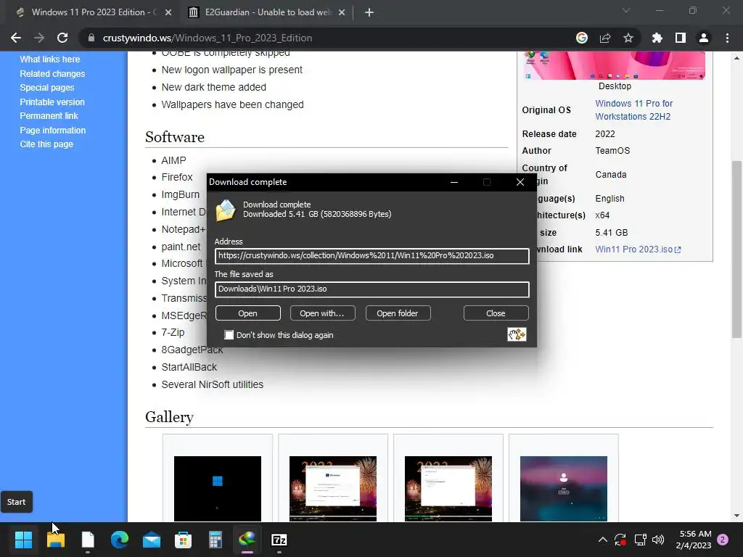Open the Mail app on the taskbar
The image size is (743, 557).
152,540
